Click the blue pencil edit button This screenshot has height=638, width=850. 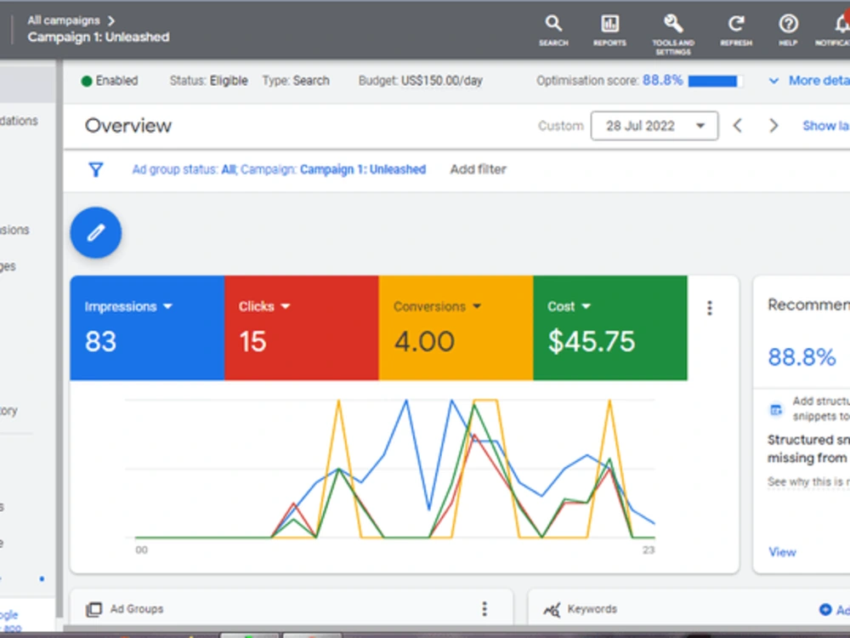[x=96, y=233]
